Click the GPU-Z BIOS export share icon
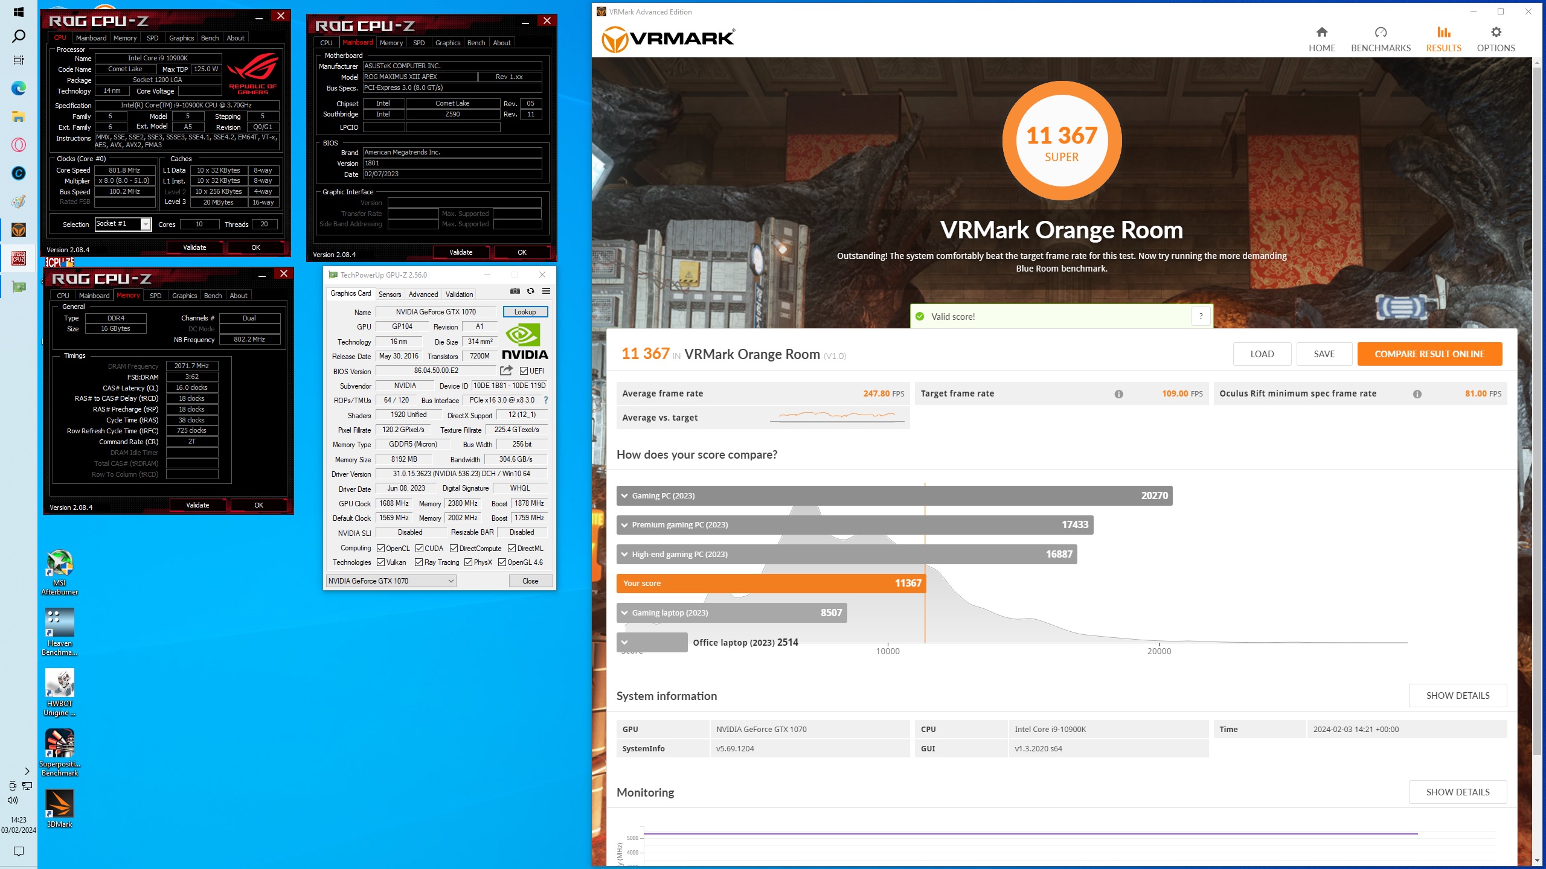Image resolution: width=1546 pixels, height=869 pixels. pyautogui.click(x=506, y=370)
